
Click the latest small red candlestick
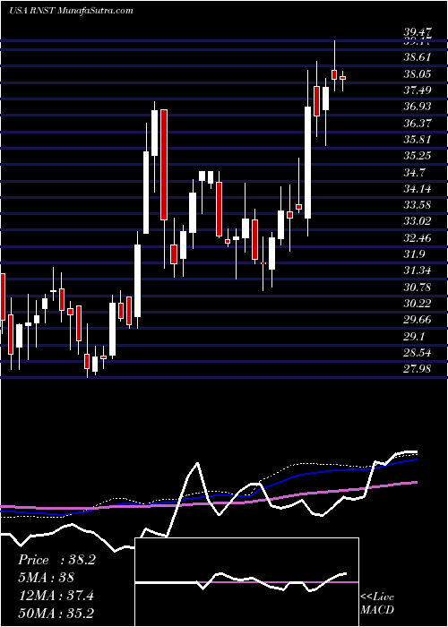(343, 78)
